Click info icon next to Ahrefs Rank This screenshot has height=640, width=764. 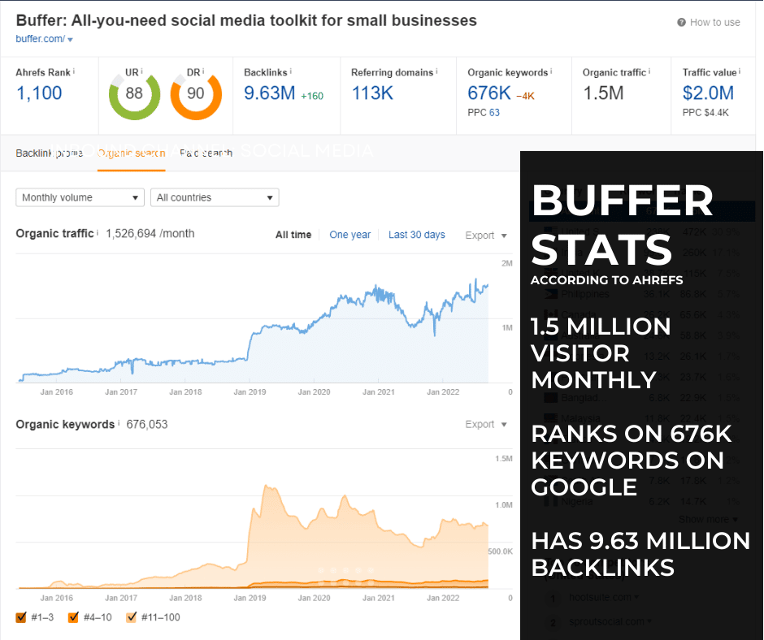tap(73, 72)
